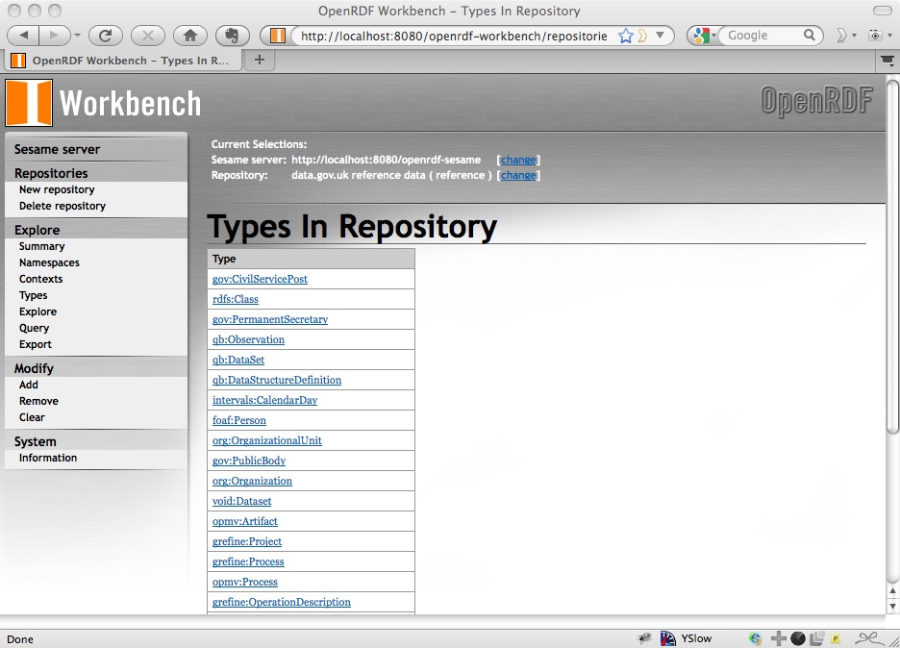Open Namespaces in the sidebar

(49, 262)
